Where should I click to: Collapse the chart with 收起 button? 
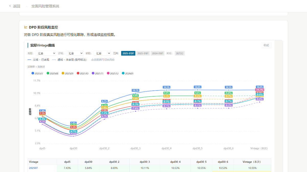266,45
